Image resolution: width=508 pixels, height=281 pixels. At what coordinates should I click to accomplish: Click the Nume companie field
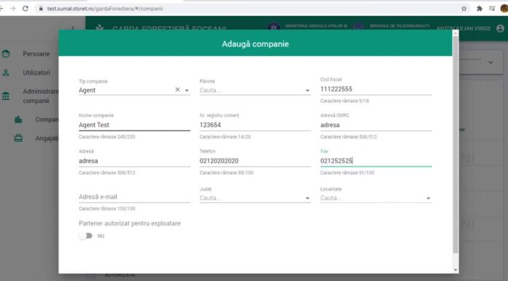[134, 125]
